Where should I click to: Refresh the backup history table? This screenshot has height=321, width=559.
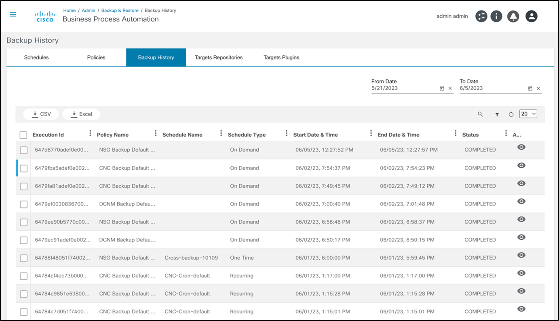pos(511,114)
